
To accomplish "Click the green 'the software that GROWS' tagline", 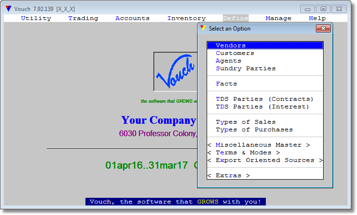I will click(x=169, y=101).
